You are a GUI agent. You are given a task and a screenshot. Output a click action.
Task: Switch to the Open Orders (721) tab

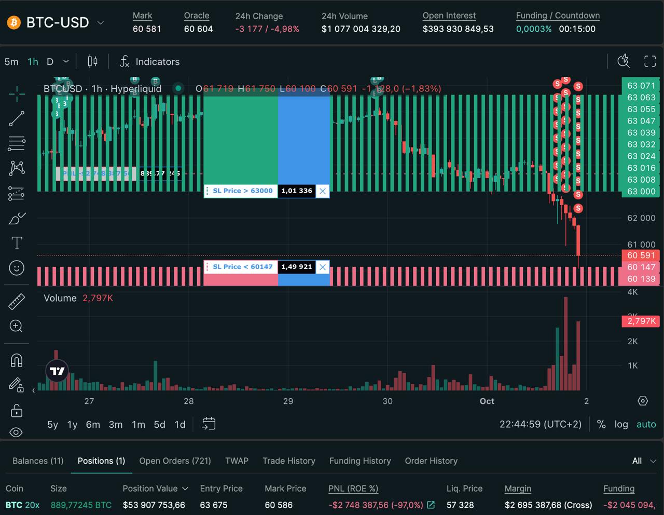(x=175, y=461)
